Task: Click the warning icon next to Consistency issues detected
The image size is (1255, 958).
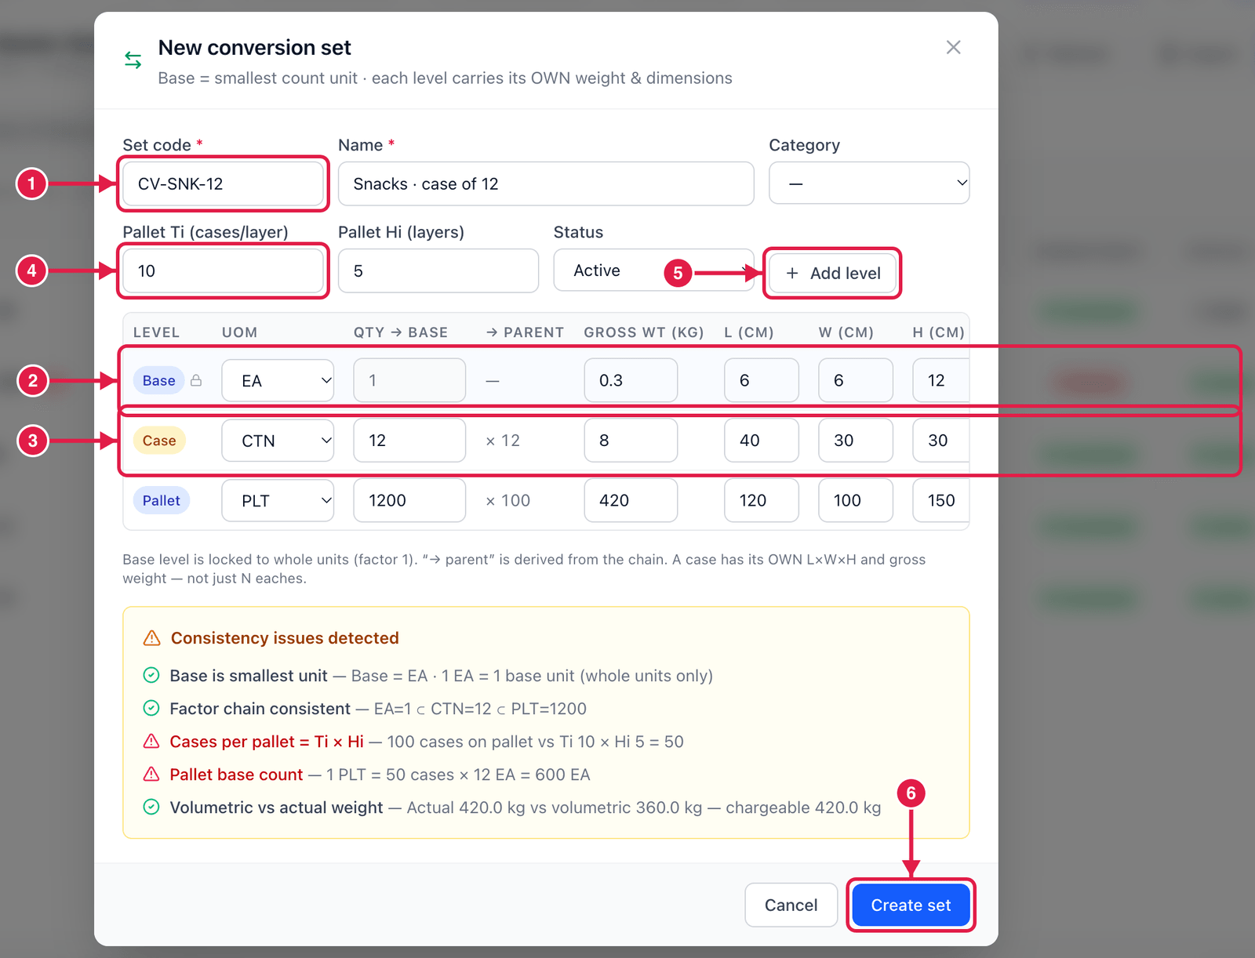Action: coord(152,638)
